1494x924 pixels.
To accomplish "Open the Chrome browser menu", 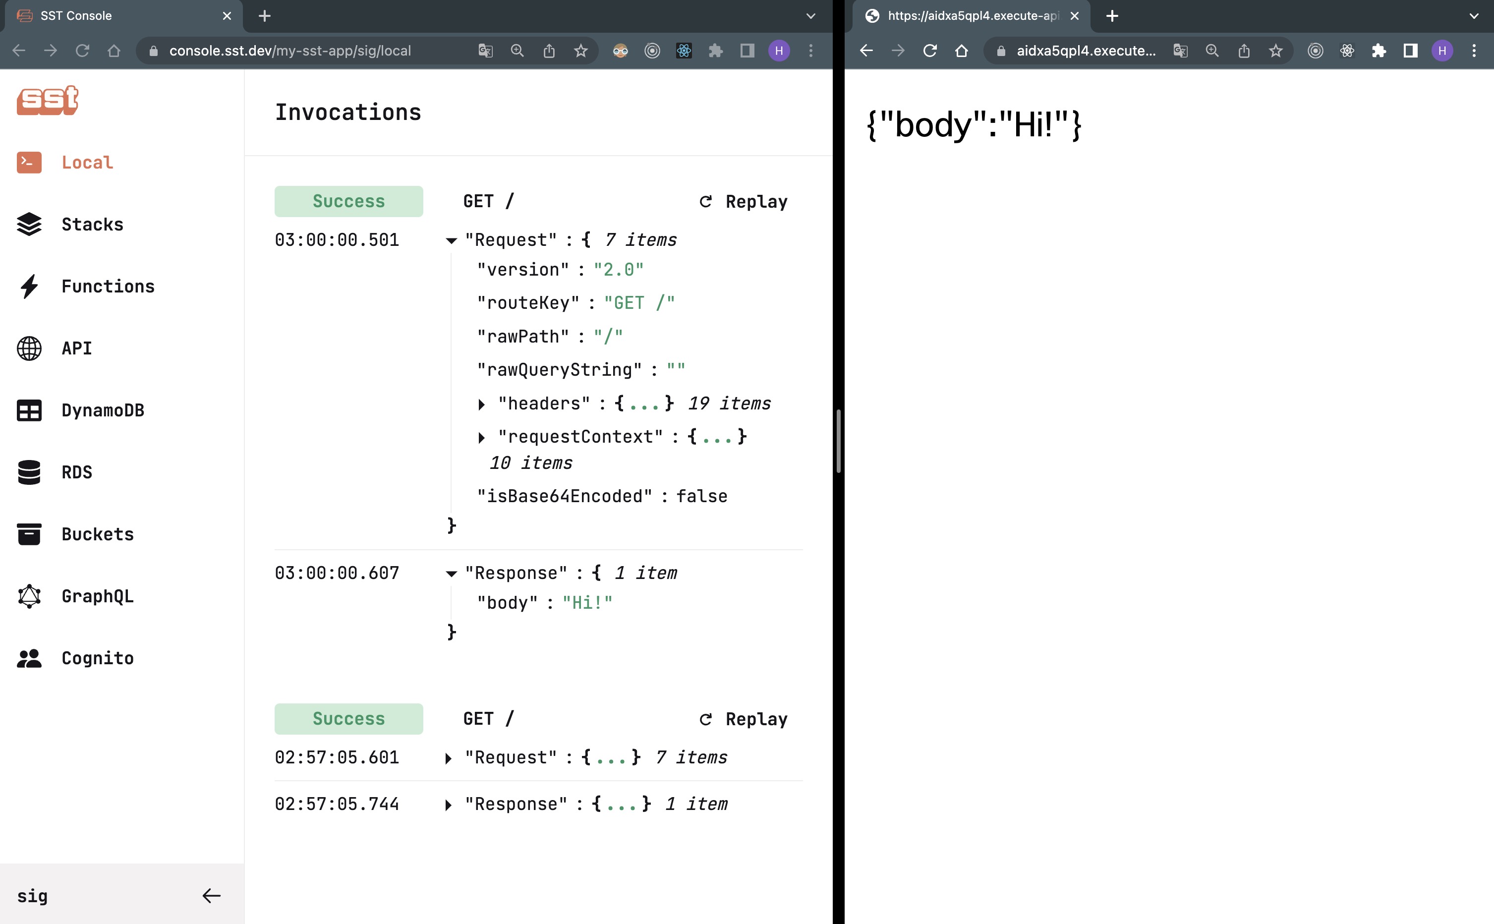I will (x=811, y=51).
